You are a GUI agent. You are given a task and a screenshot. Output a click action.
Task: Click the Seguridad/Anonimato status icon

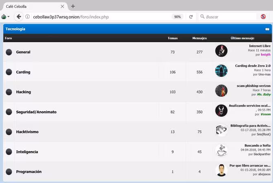tap(9, 112)
